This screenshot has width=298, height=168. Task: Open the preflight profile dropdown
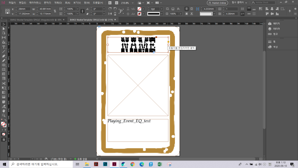tap(71, 159)
